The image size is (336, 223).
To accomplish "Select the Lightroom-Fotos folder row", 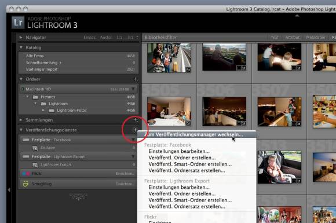I will point(78,110).
